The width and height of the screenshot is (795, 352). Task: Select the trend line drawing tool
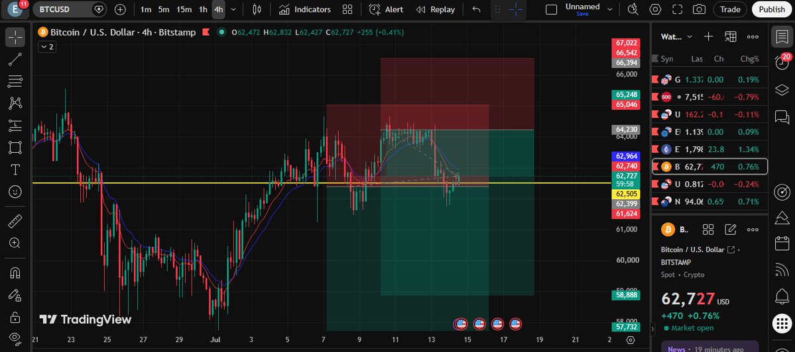pos(15,59)
